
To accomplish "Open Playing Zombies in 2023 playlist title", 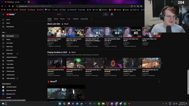I will pyautogui.click(x=57, y=52).
